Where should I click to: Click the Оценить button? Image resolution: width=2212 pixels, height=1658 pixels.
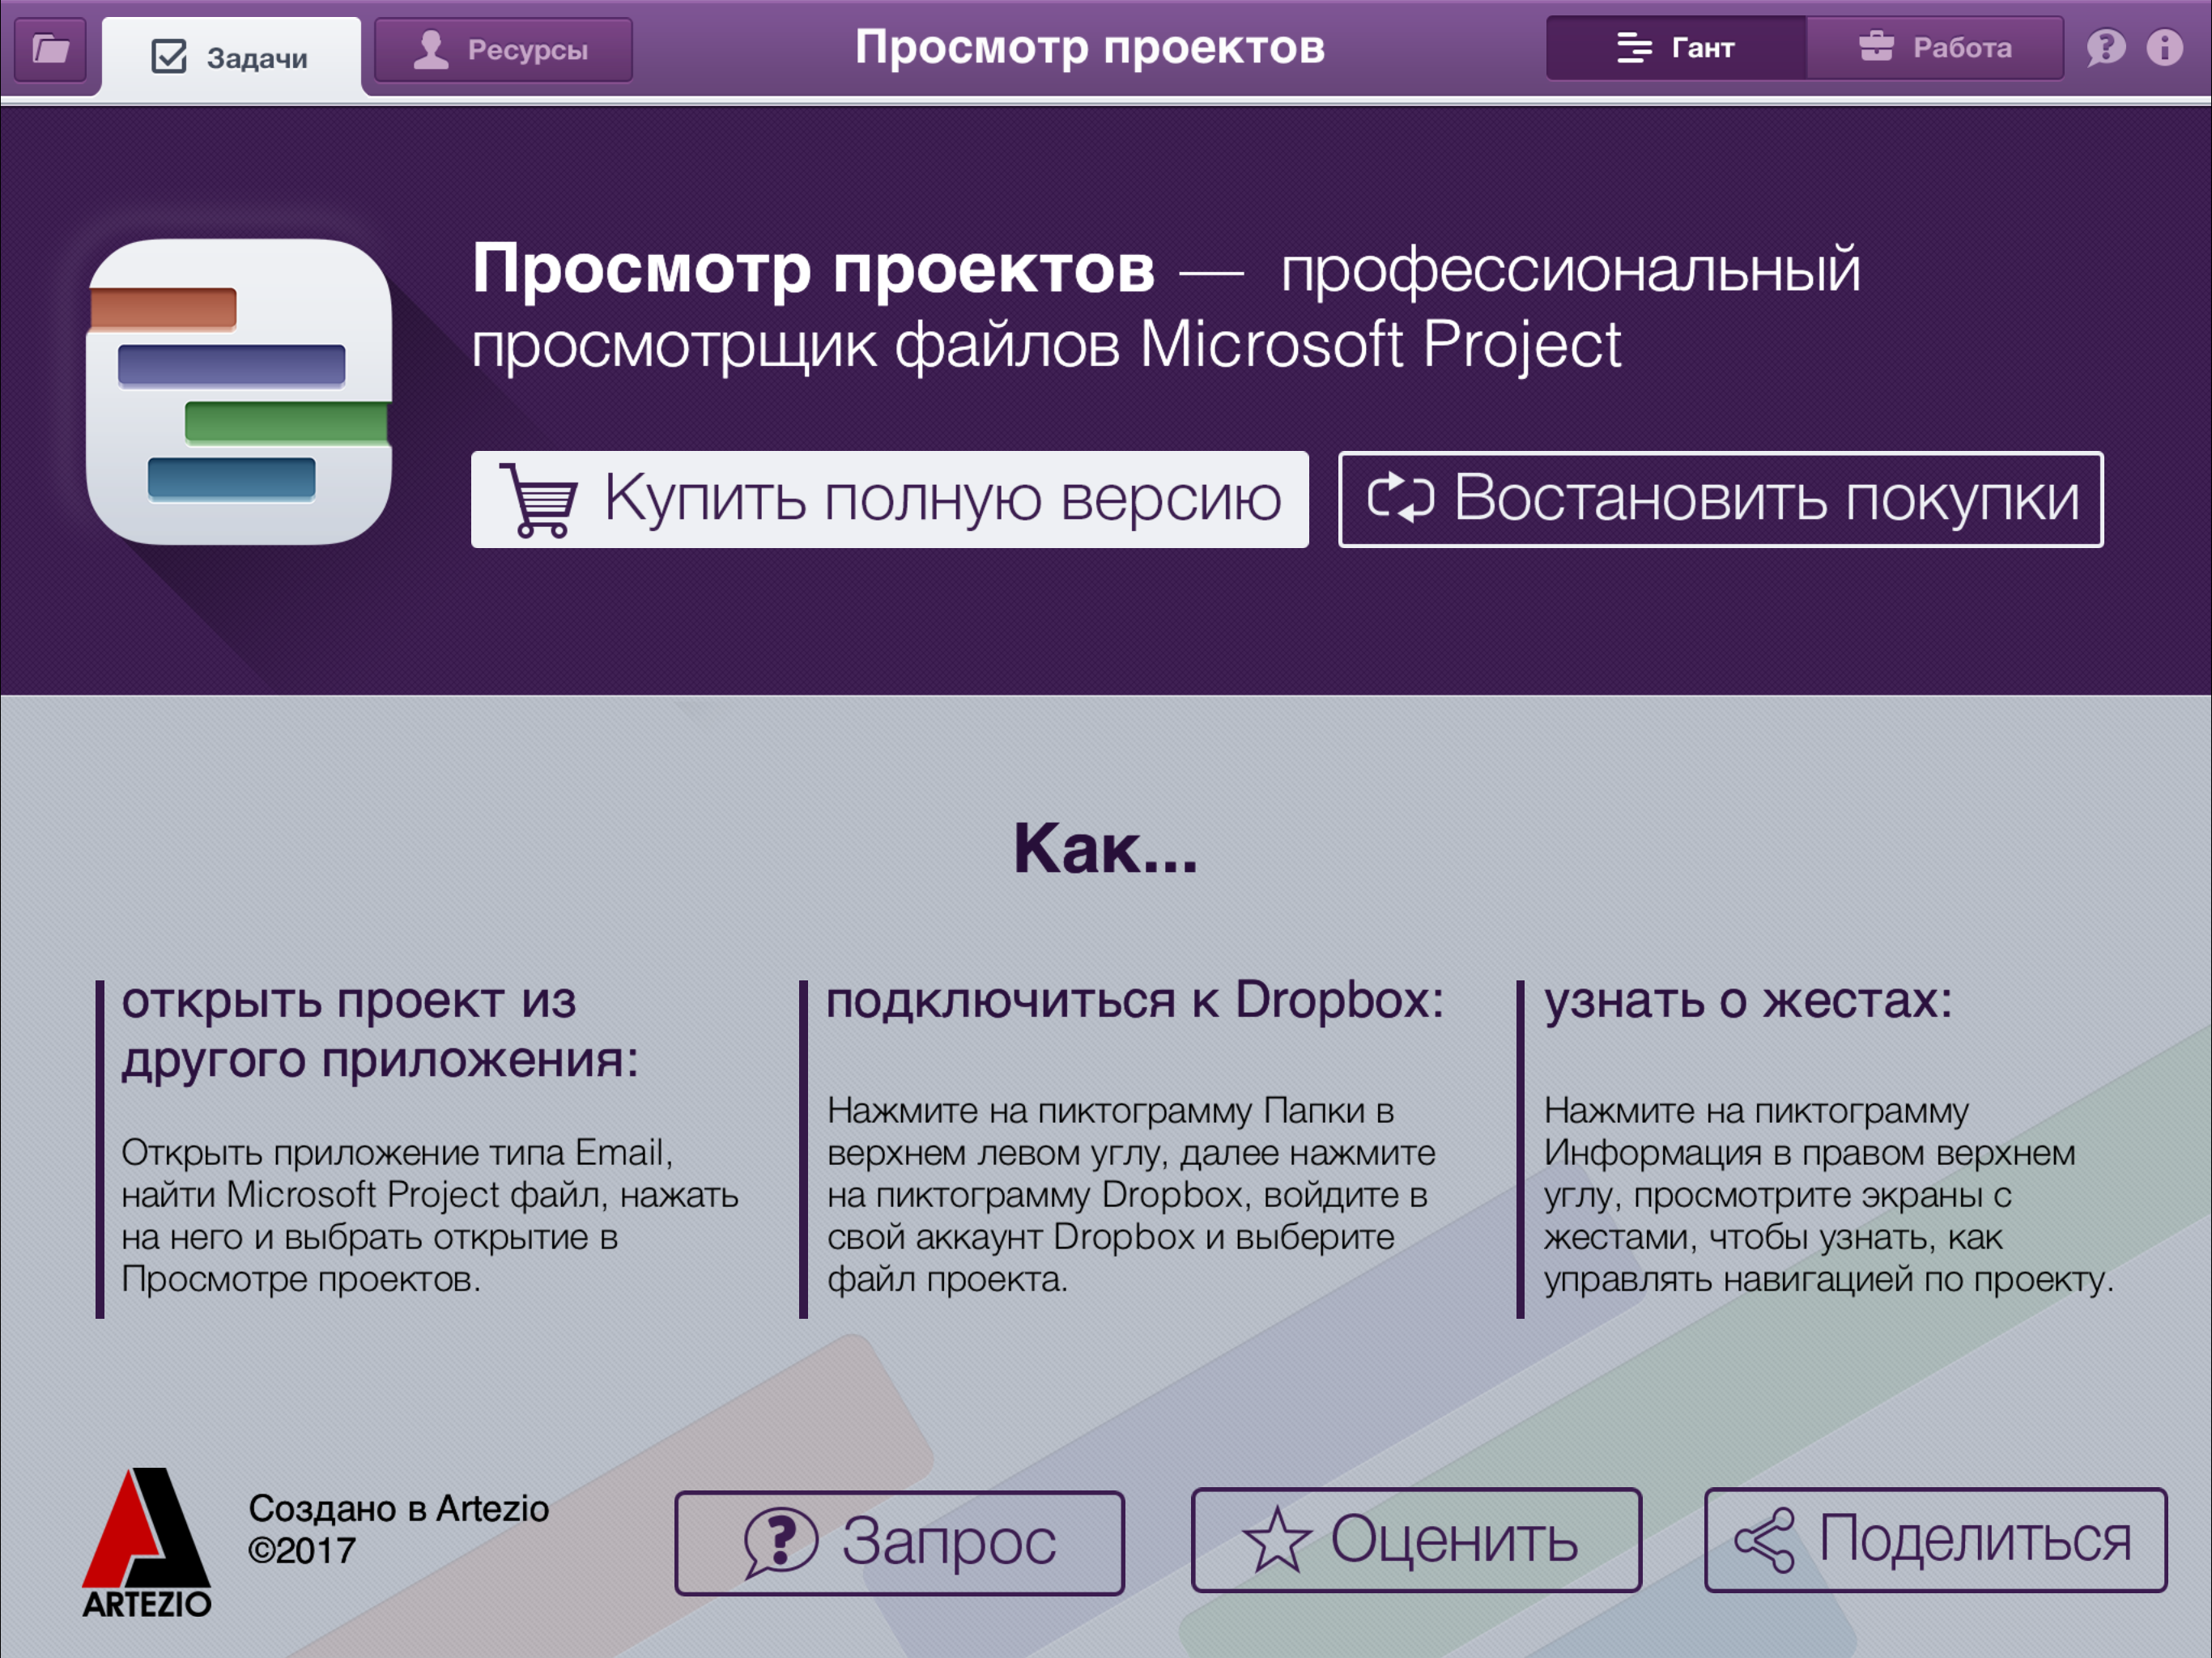(1416, 1539)
